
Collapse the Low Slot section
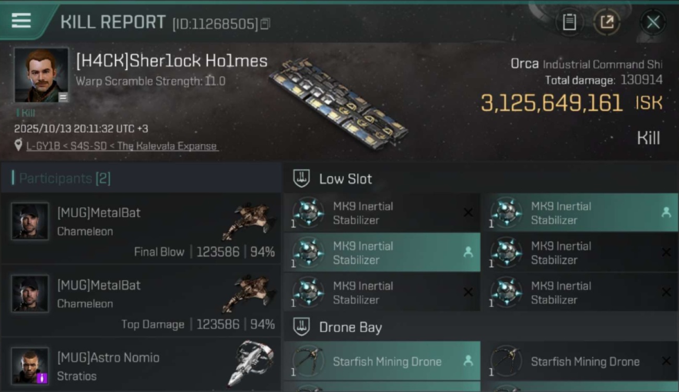click(x=301, y=179)
